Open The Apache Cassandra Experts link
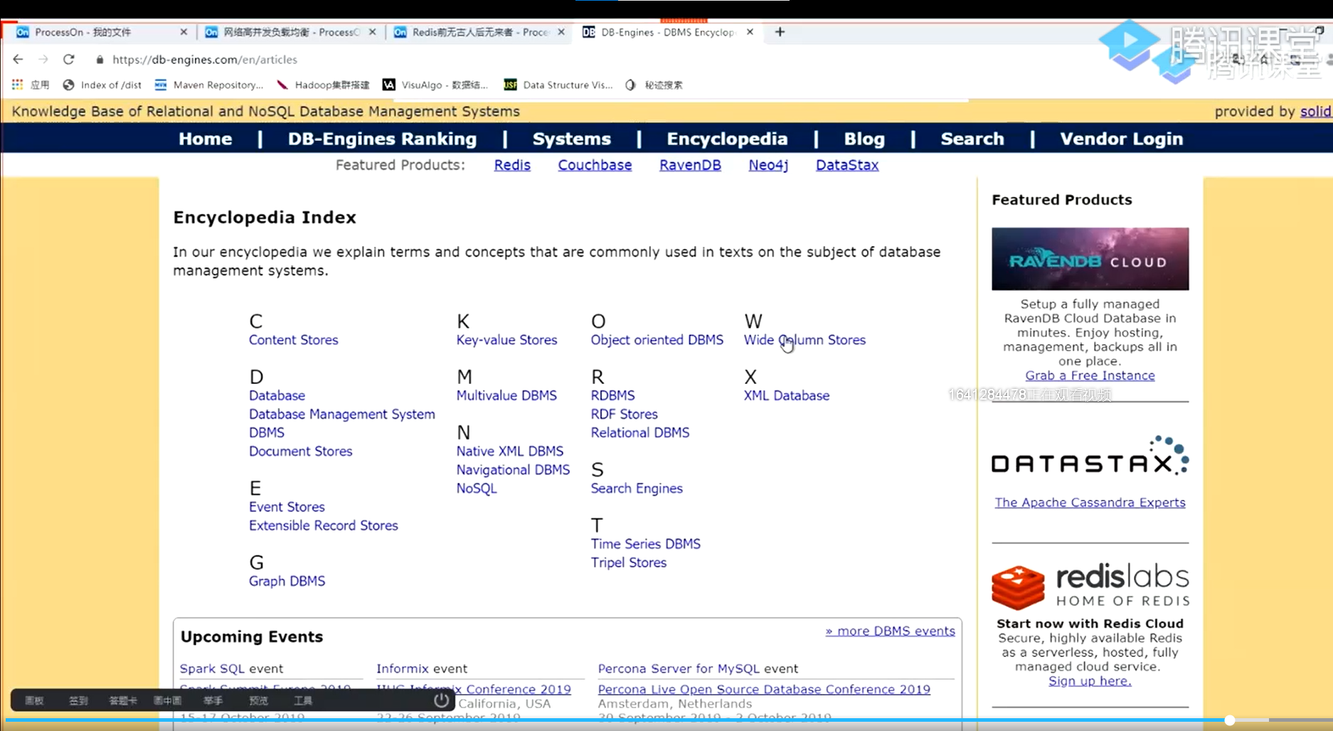The height and width of the screenshot is (731, 1333). pyautogui.click(x=1090, y=502)
